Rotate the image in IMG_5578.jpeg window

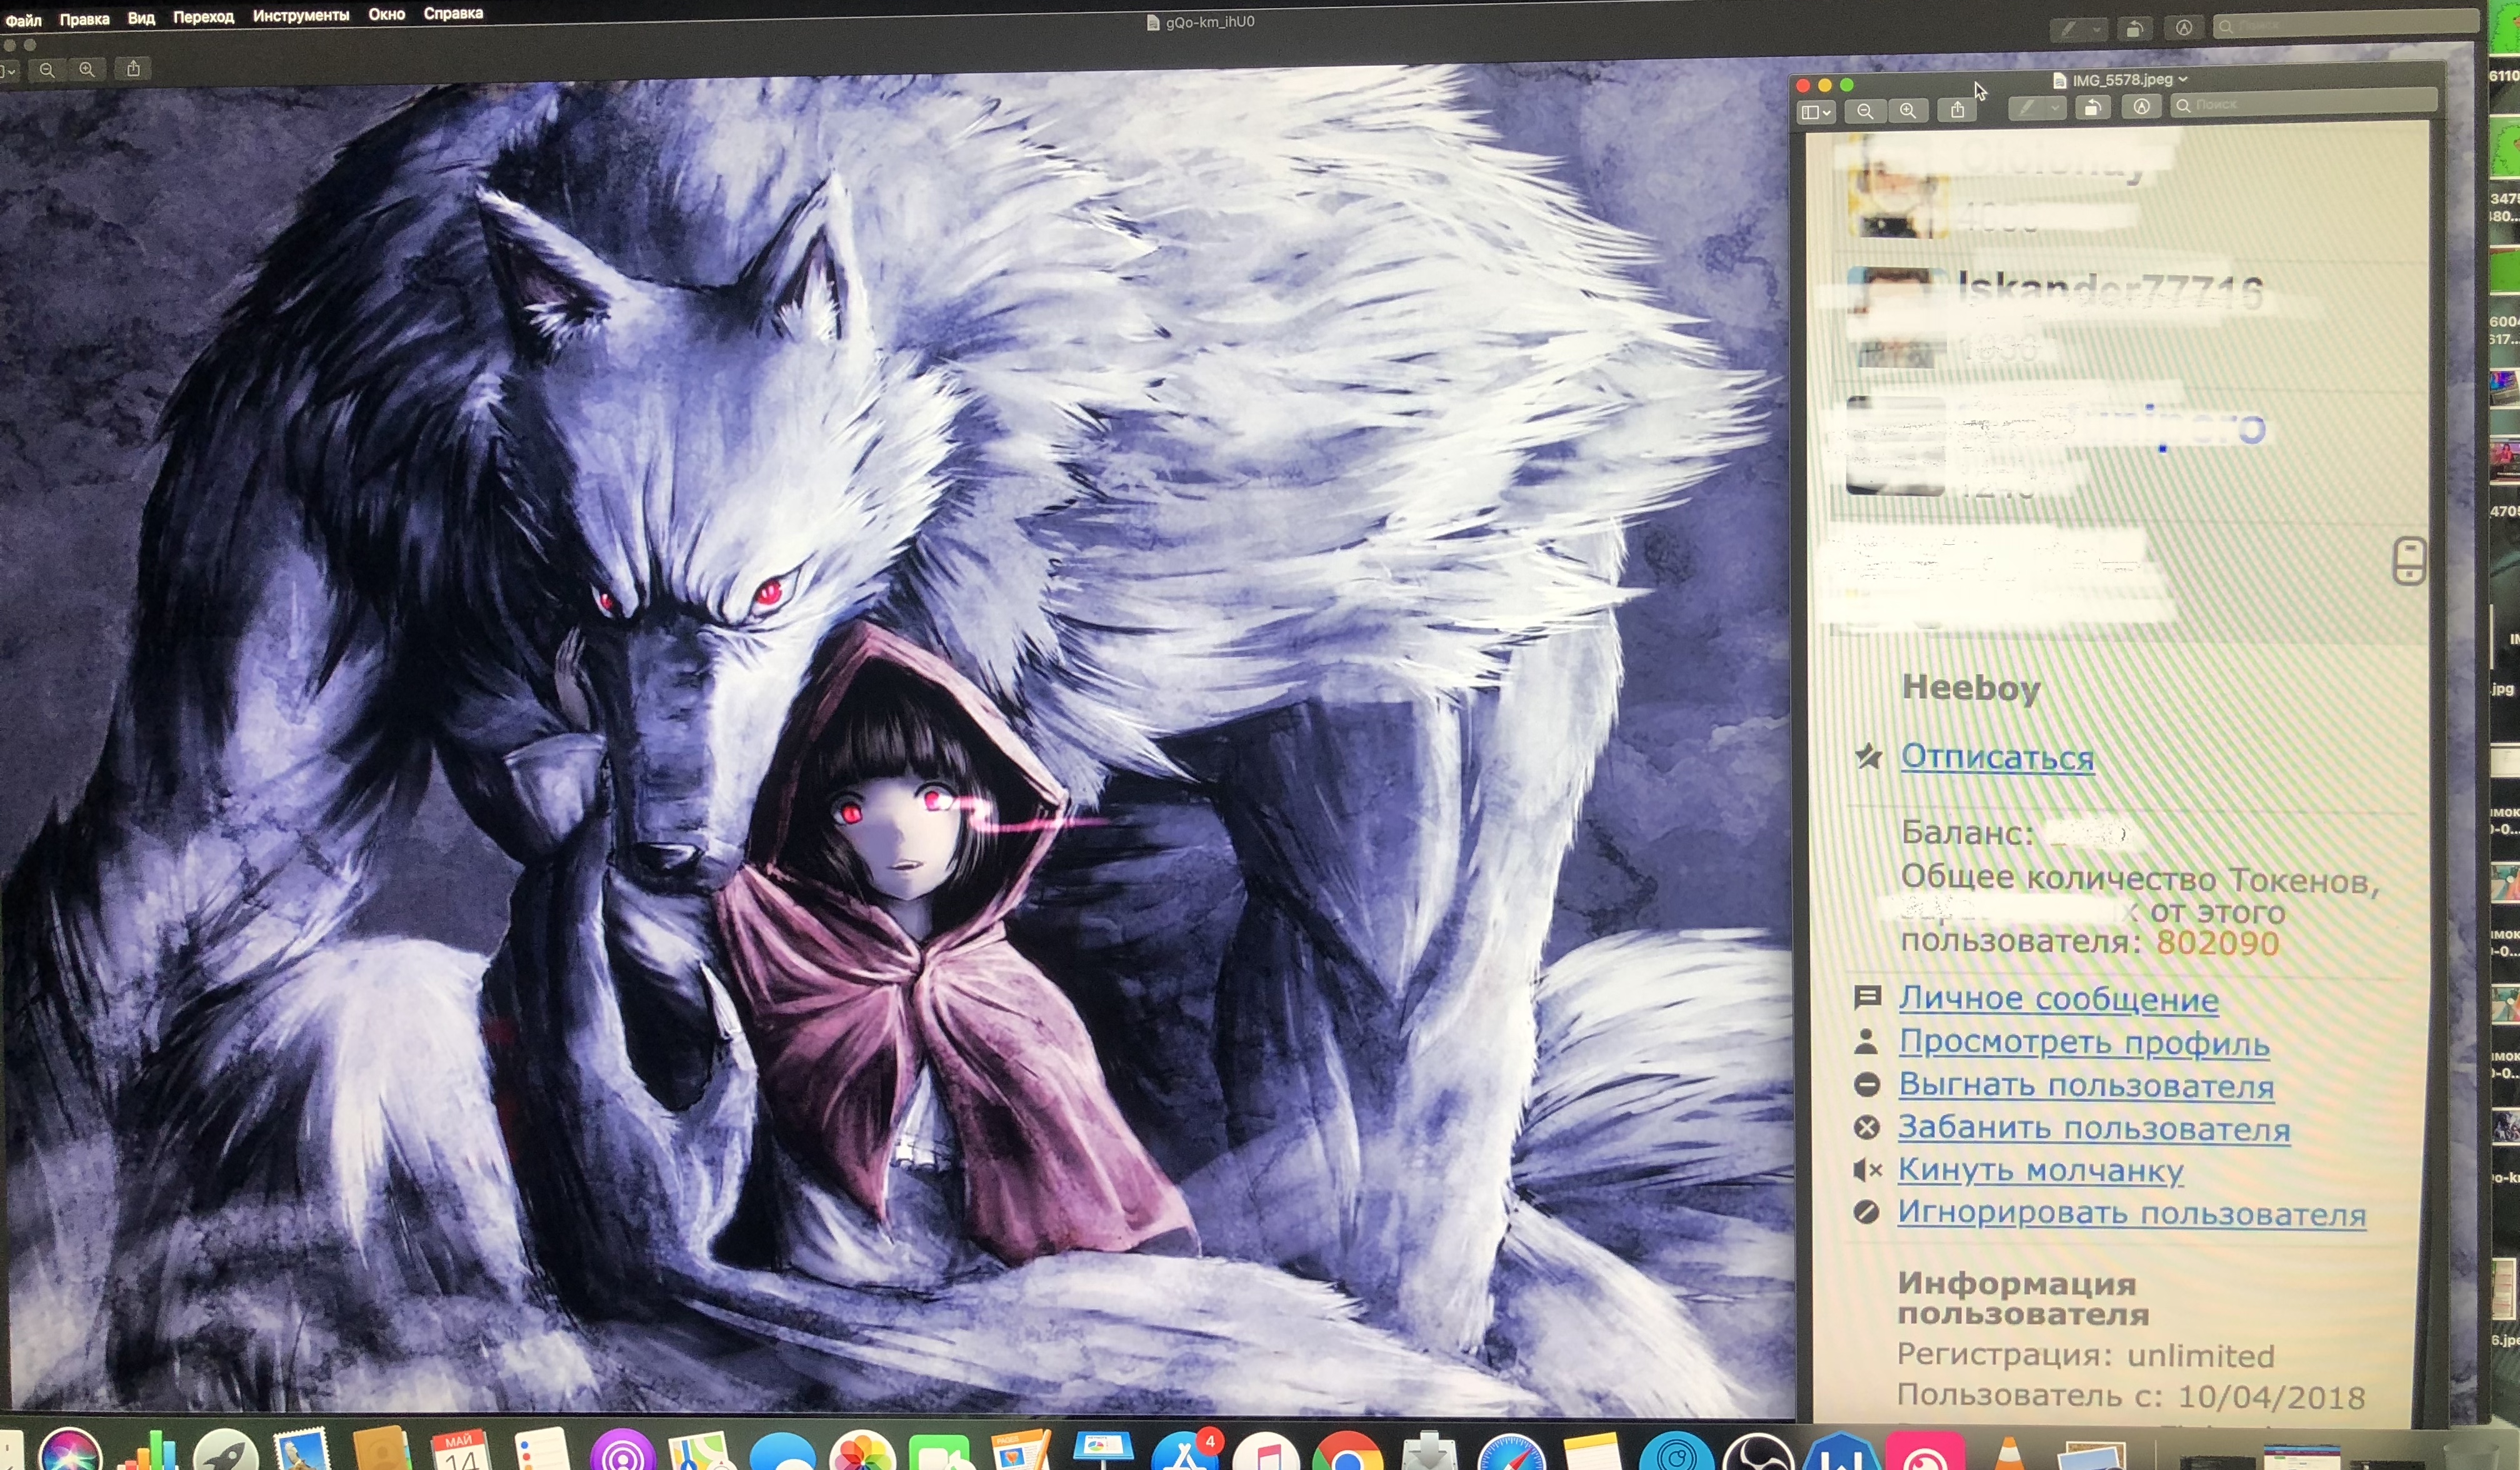click(2092, 107)
